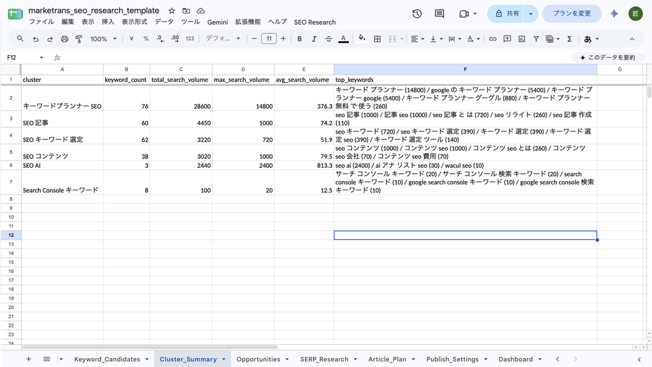Open the データ menu
This screenshot has width=652, height=367.
click(x=164, y=22)
